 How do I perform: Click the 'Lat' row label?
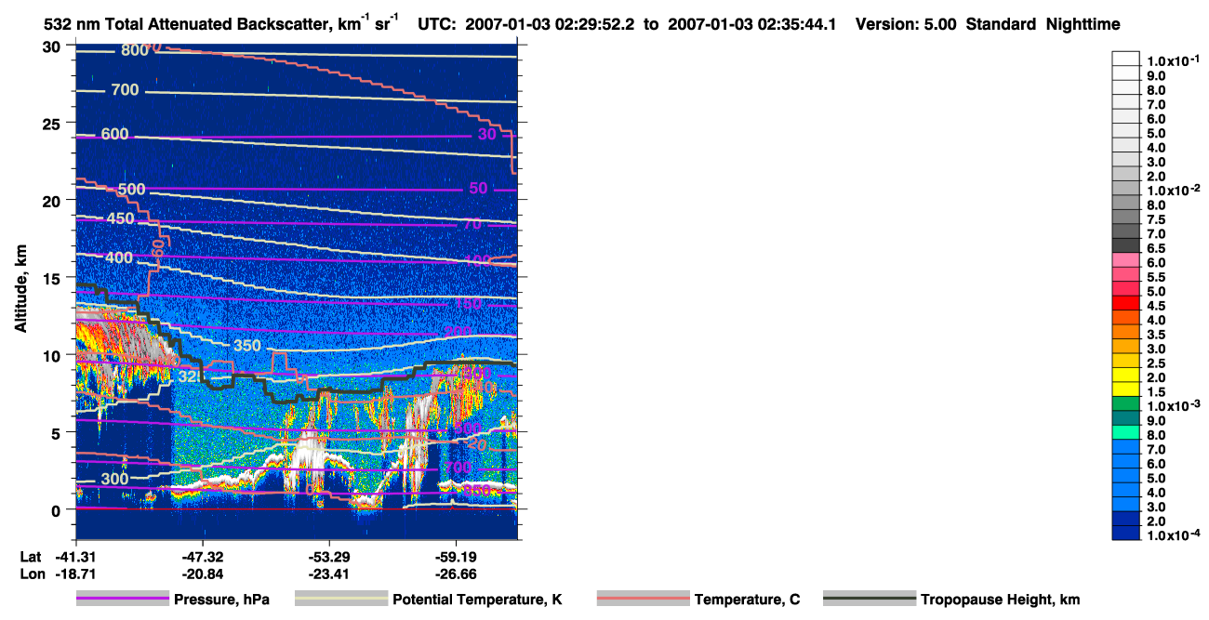pyautogui.click(x=31, y=557)
